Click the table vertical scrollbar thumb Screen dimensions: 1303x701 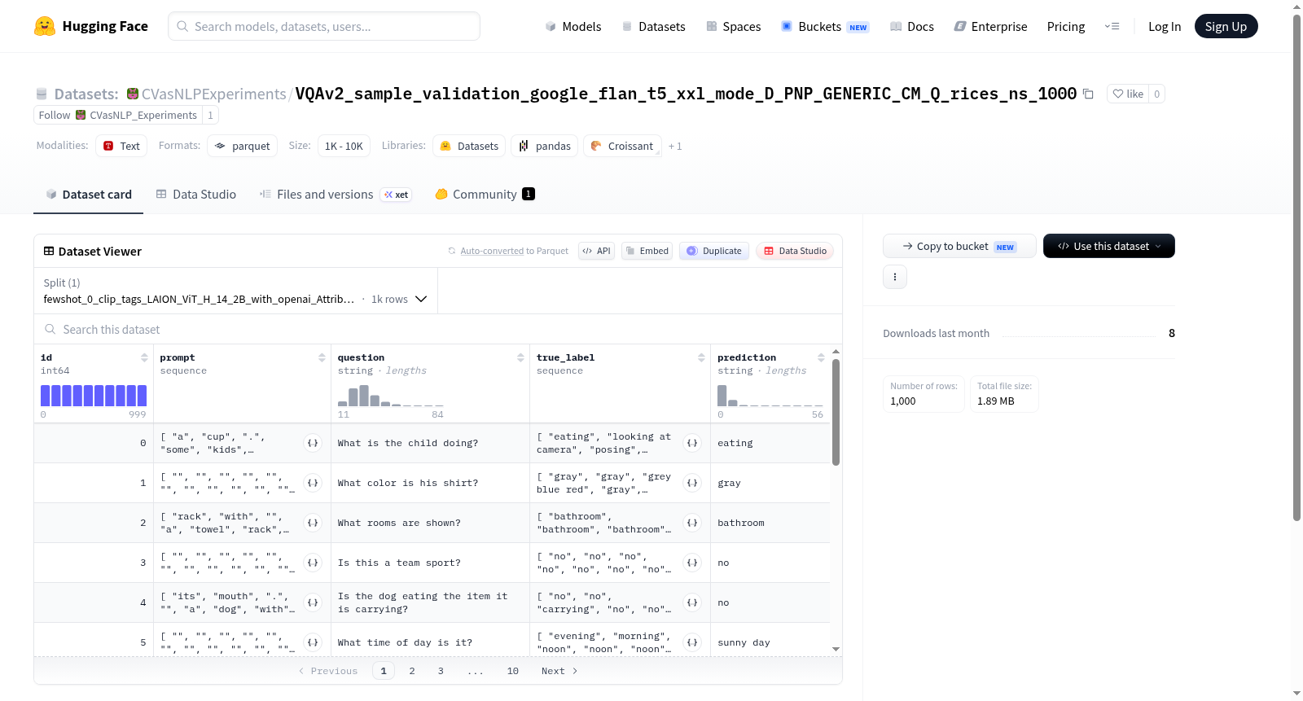(836, 412)
